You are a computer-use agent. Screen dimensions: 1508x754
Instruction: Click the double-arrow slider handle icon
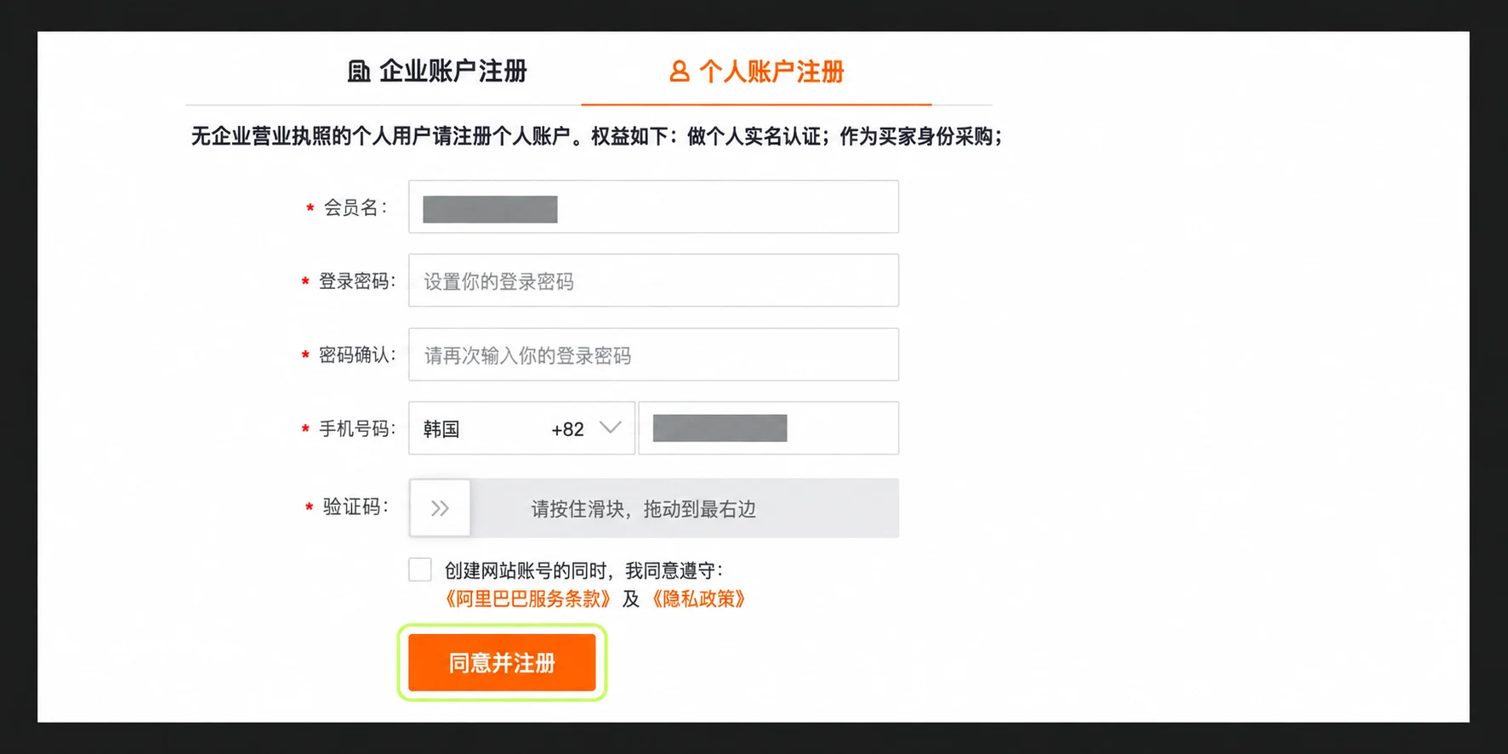tap(440, 508)
